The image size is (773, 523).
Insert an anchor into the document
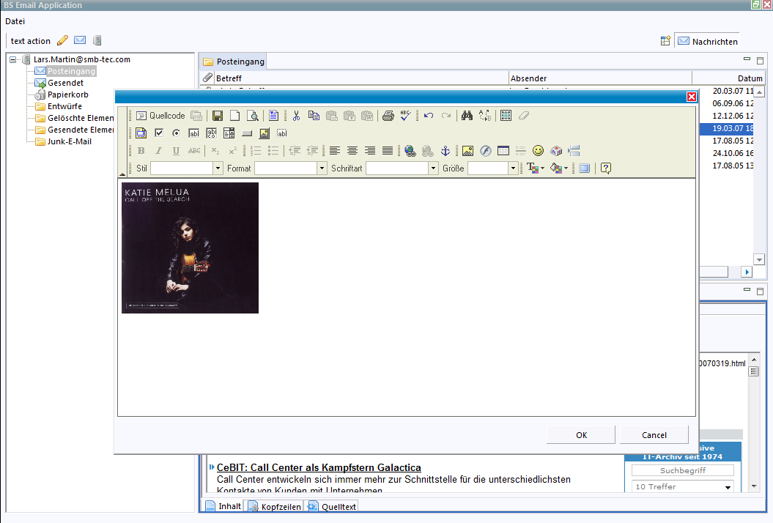445,151
